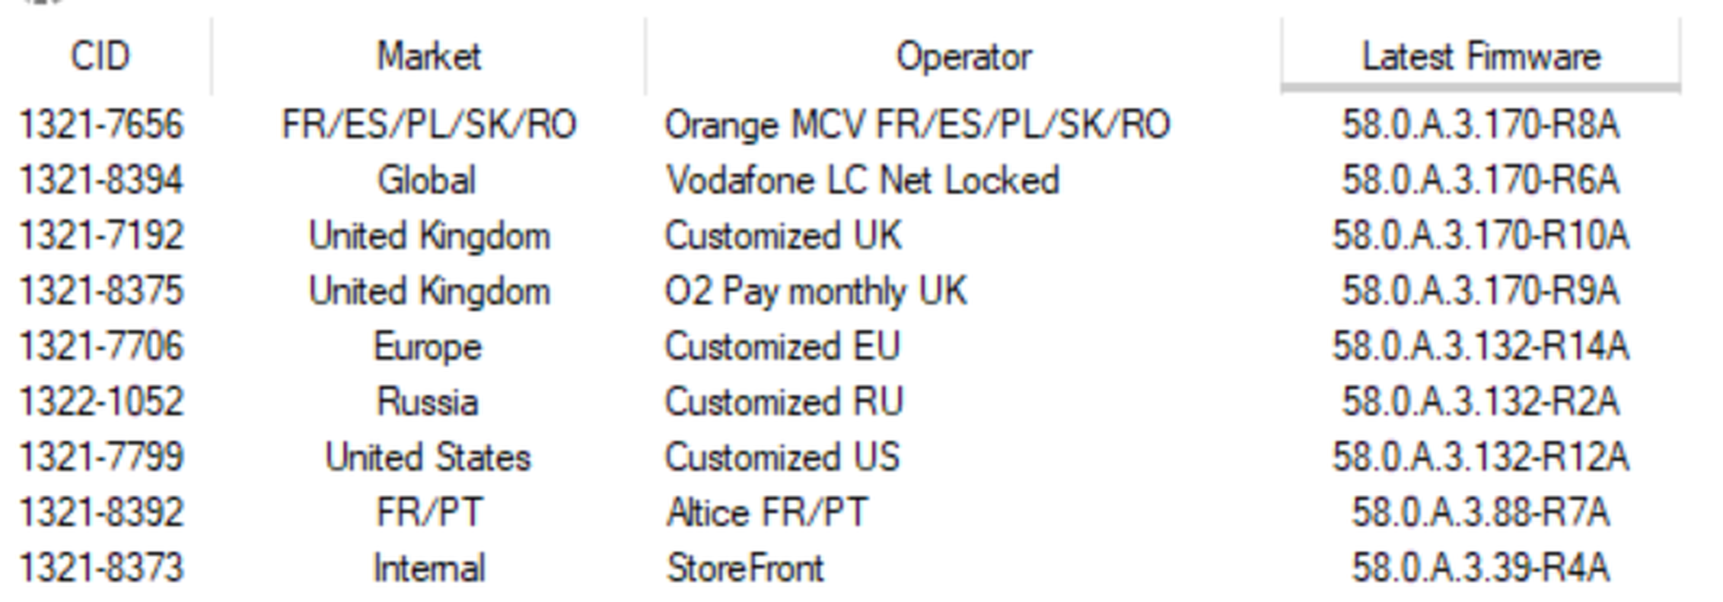Click the Orange MCV FR/ES/PL/SK/RO operator cell
Screen dimensions: 1723x602
click(917, 125)
